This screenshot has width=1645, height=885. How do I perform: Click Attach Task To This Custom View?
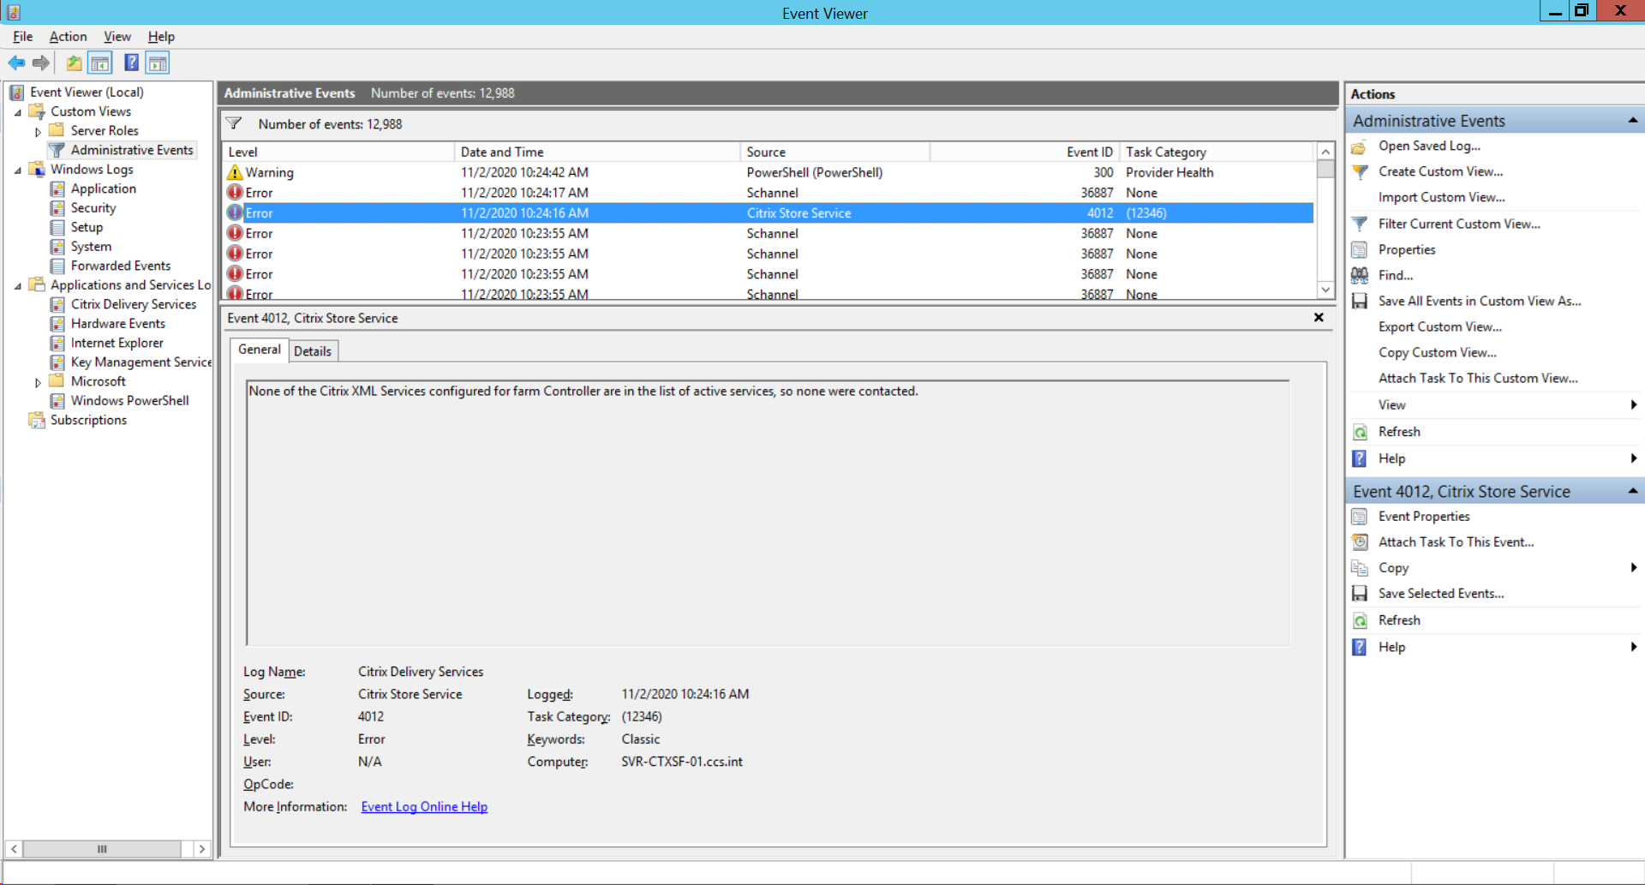pos(1477,378)
